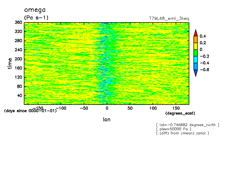The height and width of the screenshot is (171, 237).
Task: Click the blue triangle below the colorbar
Action: click(x=195, y=73)
